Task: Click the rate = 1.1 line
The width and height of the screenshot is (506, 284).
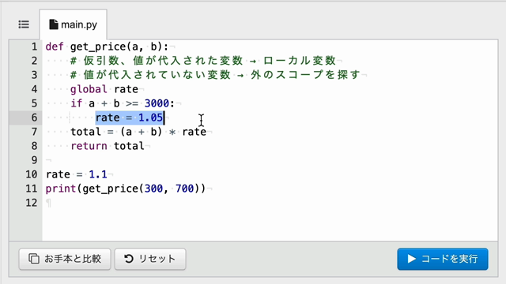Action: 76,174
